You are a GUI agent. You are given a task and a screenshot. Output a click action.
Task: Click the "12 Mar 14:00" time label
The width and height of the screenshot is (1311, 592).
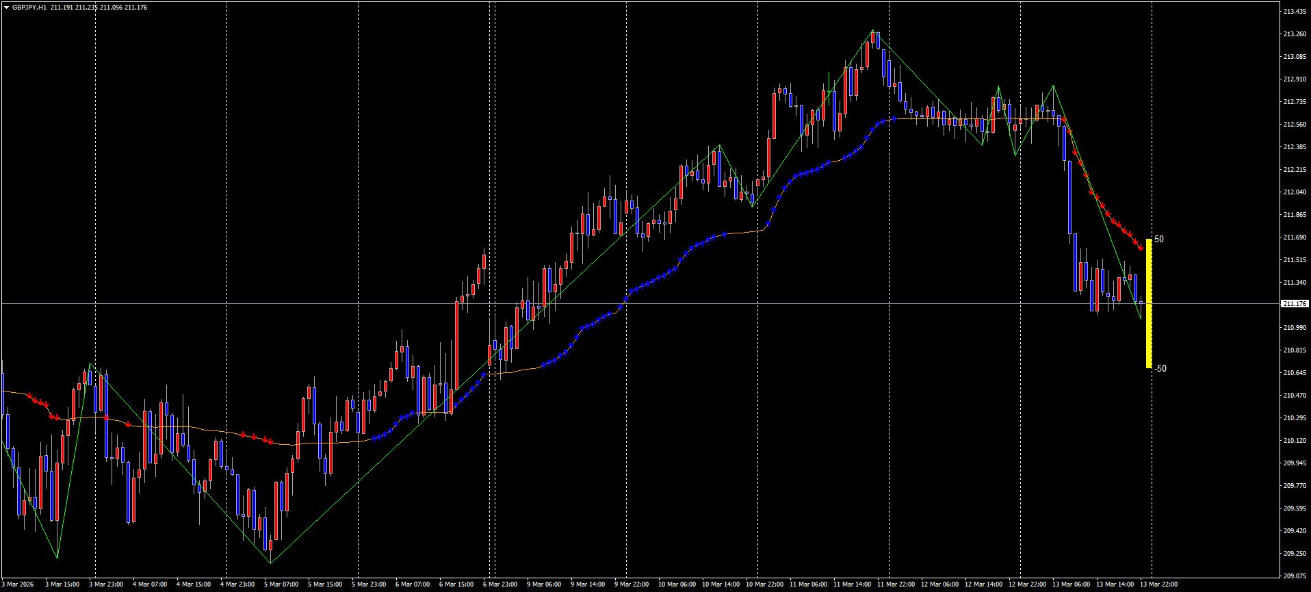click(983, 584)
